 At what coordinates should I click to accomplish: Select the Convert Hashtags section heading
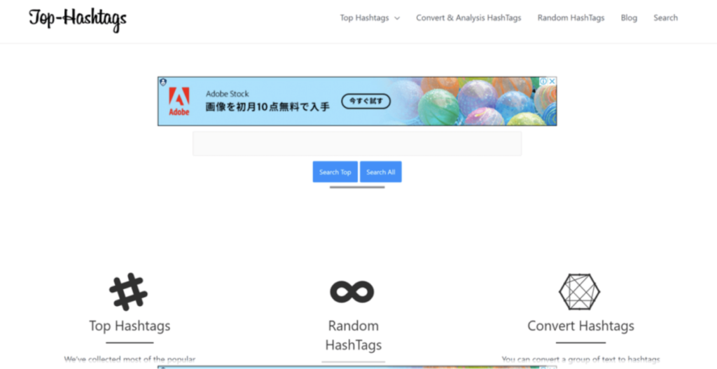tap(580, 326)
